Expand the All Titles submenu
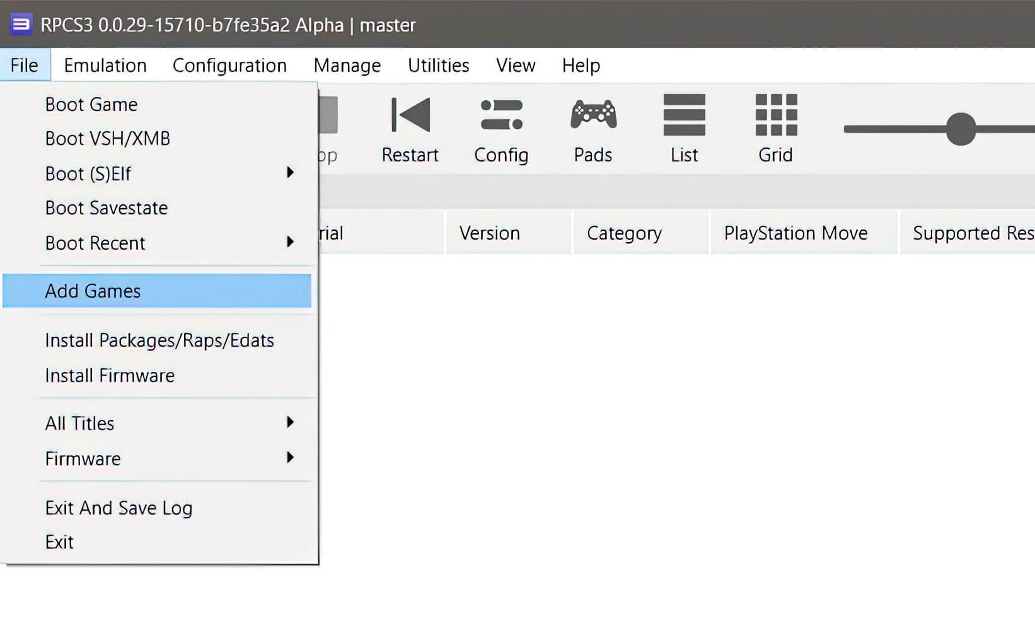 point(79,423)
